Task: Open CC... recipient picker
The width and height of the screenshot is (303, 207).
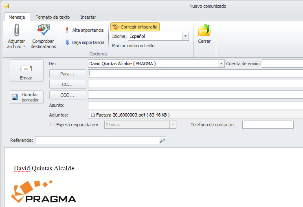Action: 68,84
